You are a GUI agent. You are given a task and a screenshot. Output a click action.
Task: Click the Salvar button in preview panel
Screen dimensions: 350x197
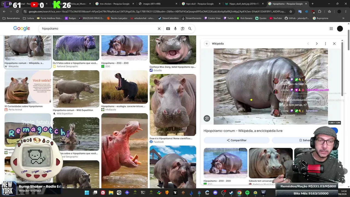click(305, 140)
